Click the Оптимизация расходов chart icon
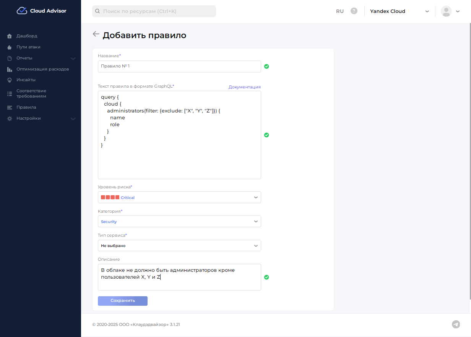The width and height of the screenshot is (471, 337). pos(10,69)
